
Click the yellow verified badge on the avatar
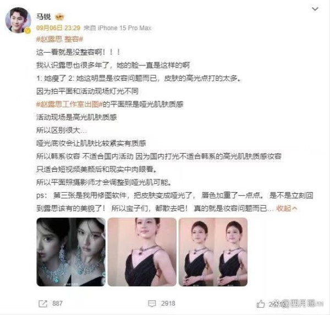click(x=28, y=31)
